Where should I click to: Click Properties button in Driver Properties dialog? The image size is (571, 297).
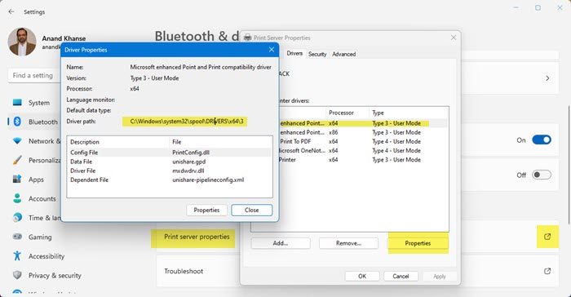click(206, 210)
